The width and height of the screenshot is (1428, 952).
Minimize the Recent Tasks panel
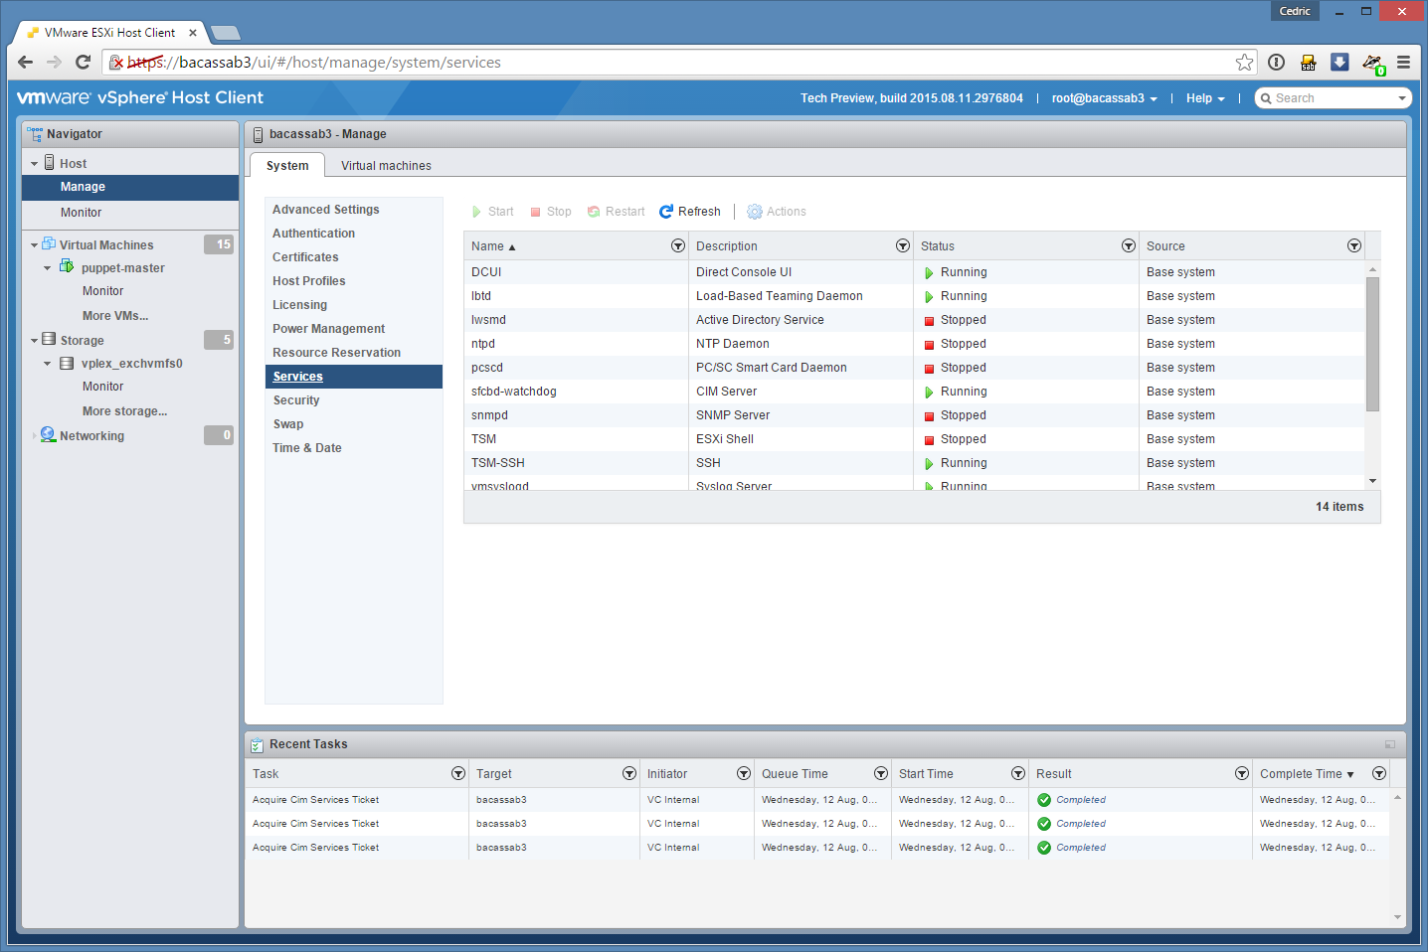pos(1389,744)
